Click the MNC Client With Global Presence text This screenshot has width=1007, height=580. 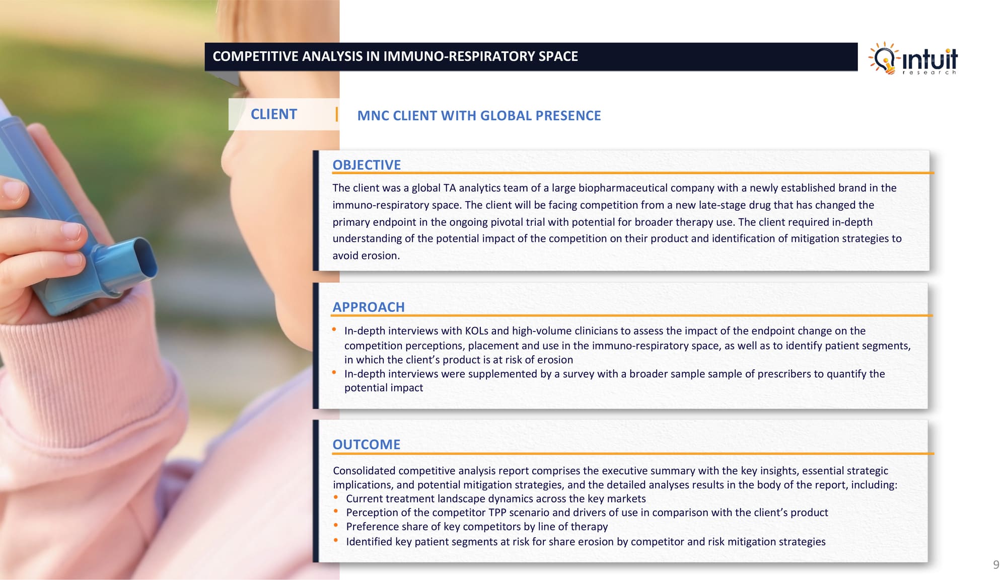point(479,116)
